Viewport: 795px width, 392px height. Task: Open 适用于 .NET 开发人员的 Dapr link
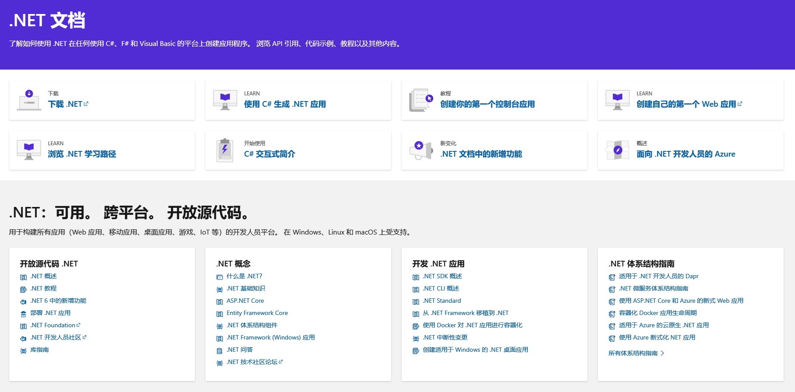click(x=658, y=276)
